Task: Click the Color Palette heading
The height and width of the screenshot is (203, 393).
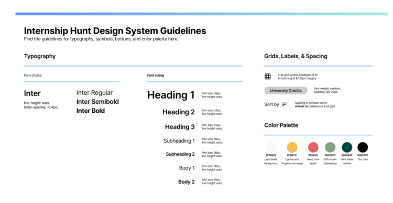Action: tap(281, 125)
